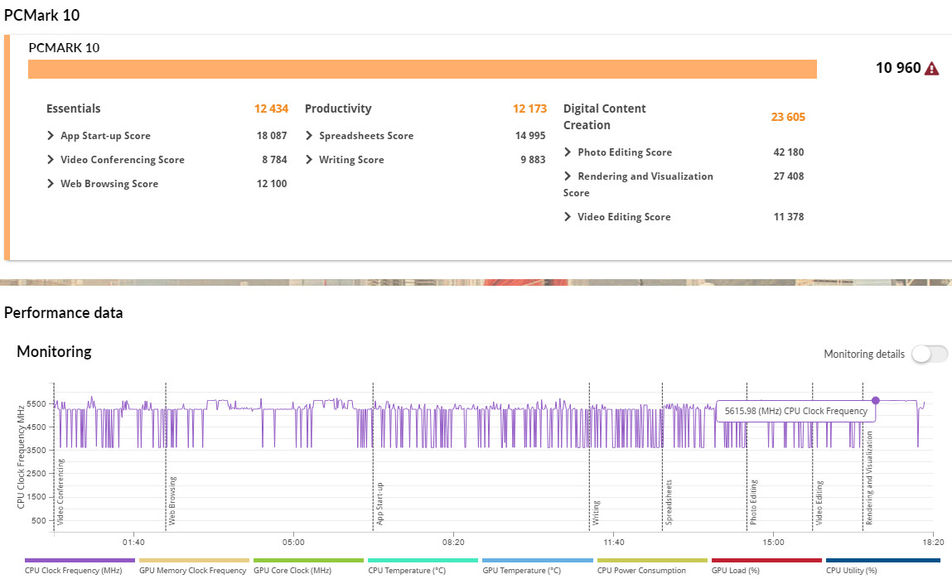Click the Video Conferencing chart marker
Screen dimensions: 952x579
click(x=60, y=491)
